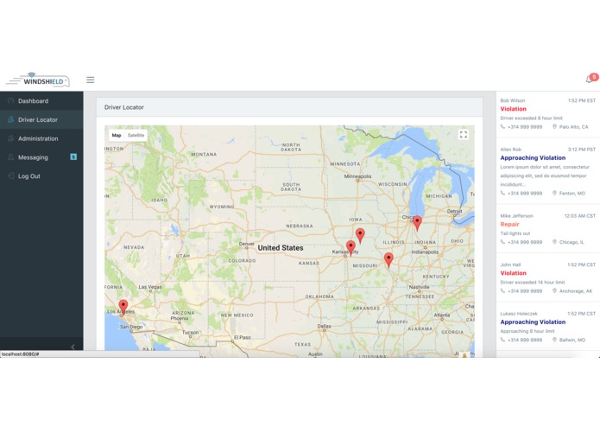Click the Palo Alto, CA location pin icon
The width and height of the screenshot is (600, 427).
coord(554,126)
